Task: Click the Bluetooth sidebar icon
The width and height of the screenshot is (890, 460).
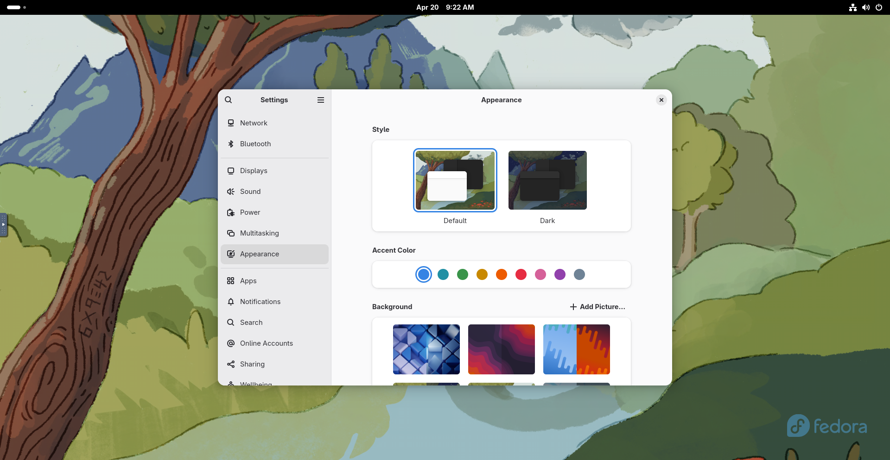Action: coord(231,144)
